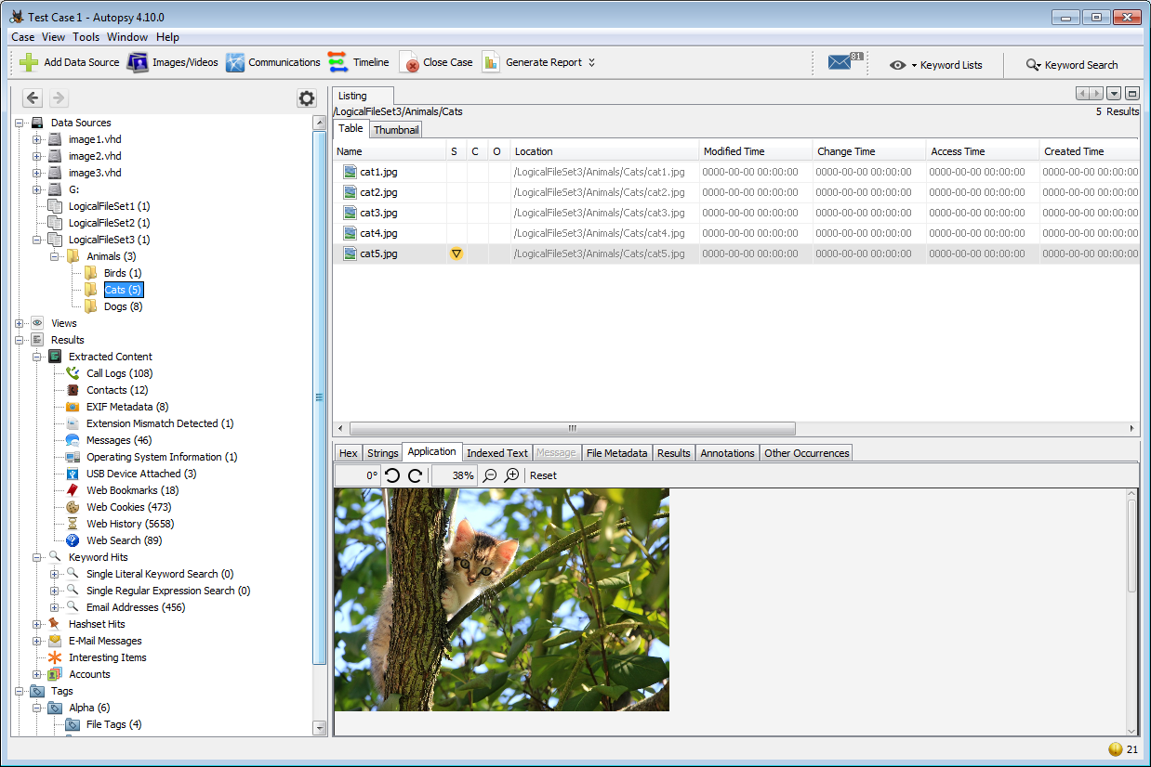The image size is (1151, 767).
Task: Click the Close Case button
Action: pyautogui.click(x=436, y=62)
